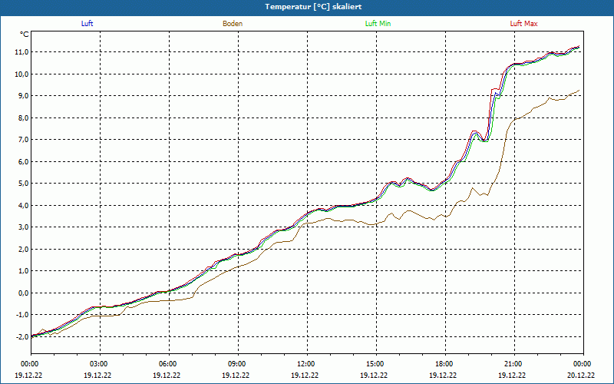Click the 'Temperatur [°C] skaliert' chart title
Viewport: 614px width, 384px height.
tap(313, 7)
